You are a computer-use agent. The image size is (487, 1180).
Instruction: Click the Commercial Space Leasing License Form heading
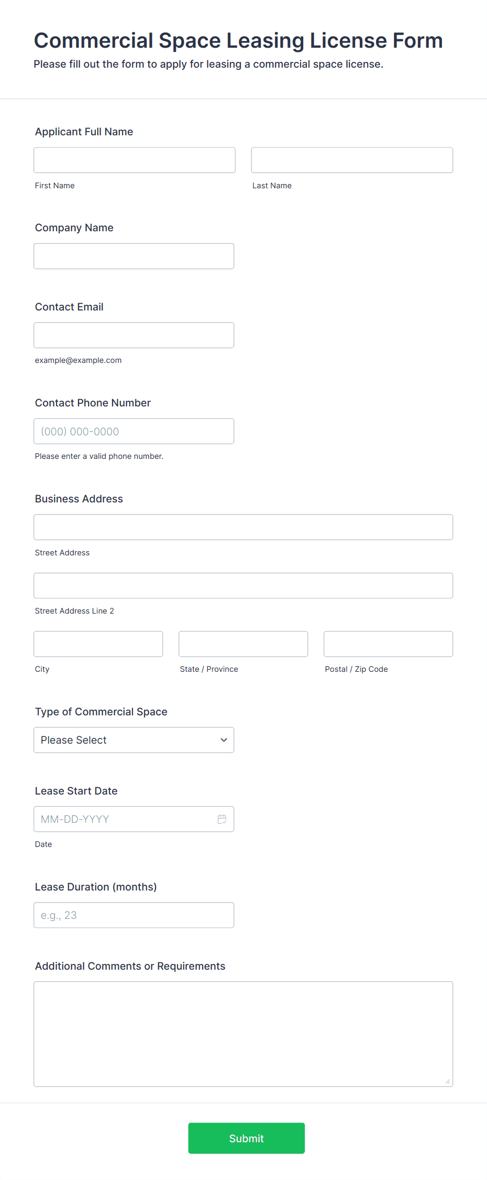pyautogui.click(x=238, y=40)
